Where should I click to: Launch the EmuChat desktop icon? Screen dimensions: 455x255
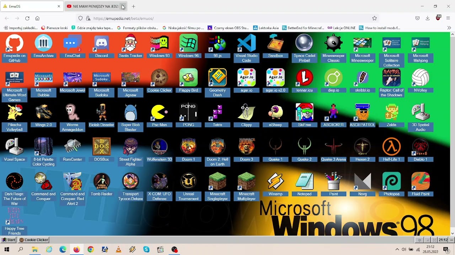73,46
